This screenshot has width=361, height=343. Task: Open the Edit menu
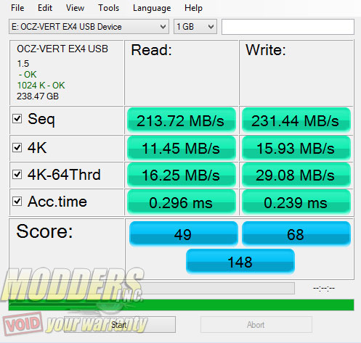pos(45,8)
